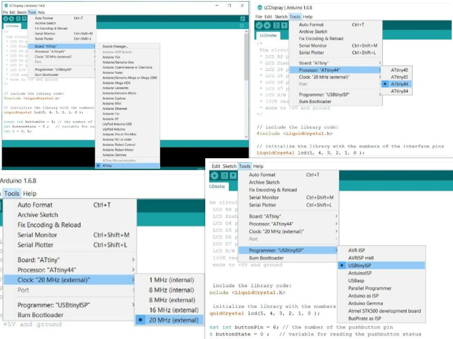This screenshot has height=339, width=453.
Task: Open the Help menu in bottom-left window
Action: click(30, 193)
